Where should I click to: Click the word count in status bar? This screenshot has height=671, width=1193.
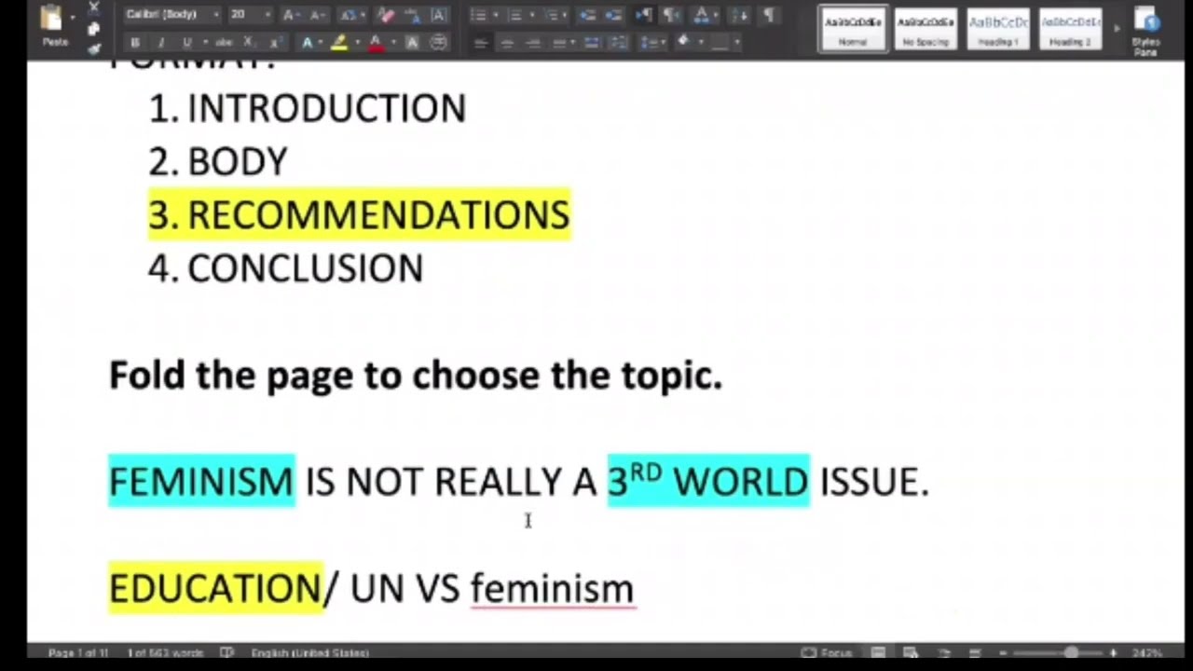click(165, 653)
